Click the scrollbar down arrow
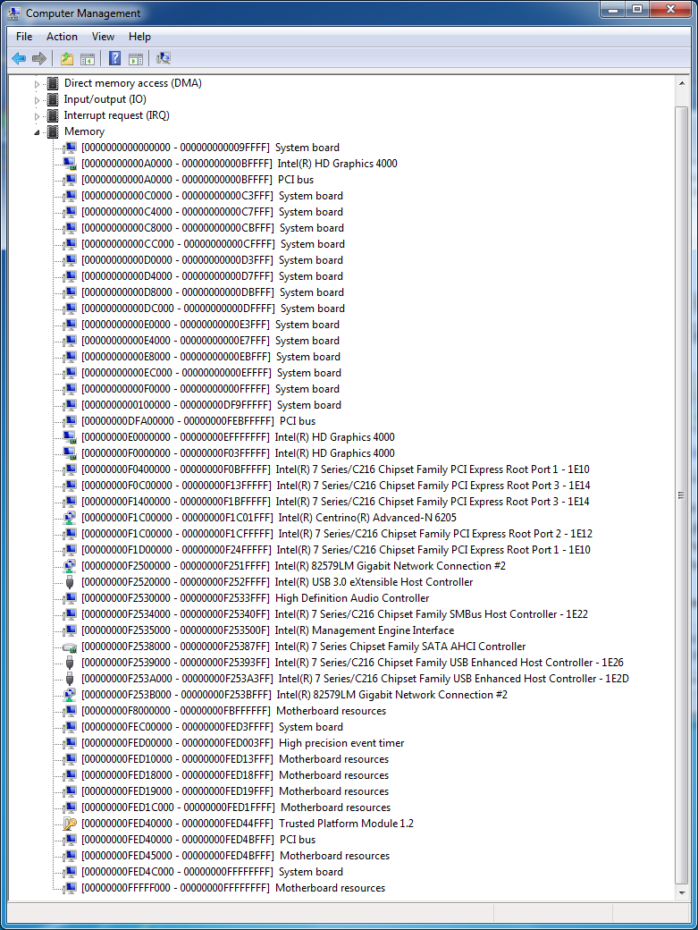This screenshot has height=930, width=698. click(x=681, y=892)
